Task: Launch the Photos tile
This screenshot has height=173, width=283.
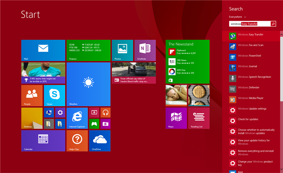Action: coord(122,51)
